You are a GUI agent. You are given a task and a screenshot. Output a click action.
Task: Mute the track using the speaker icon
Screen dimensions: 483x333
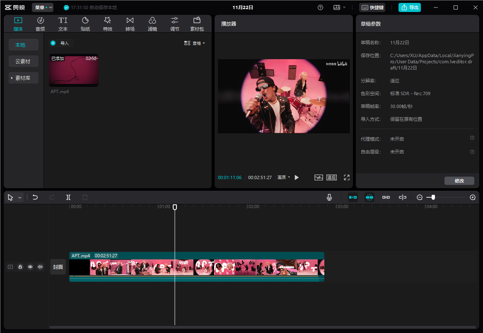tap(40, 267)
